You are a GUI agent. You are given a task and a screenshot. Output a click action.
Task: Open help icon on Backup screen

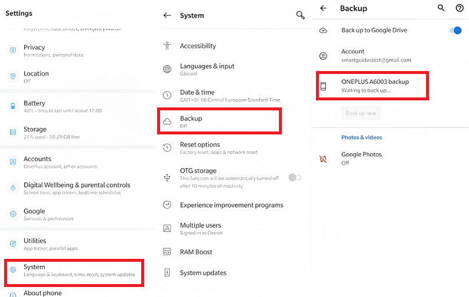click(460, 8)
